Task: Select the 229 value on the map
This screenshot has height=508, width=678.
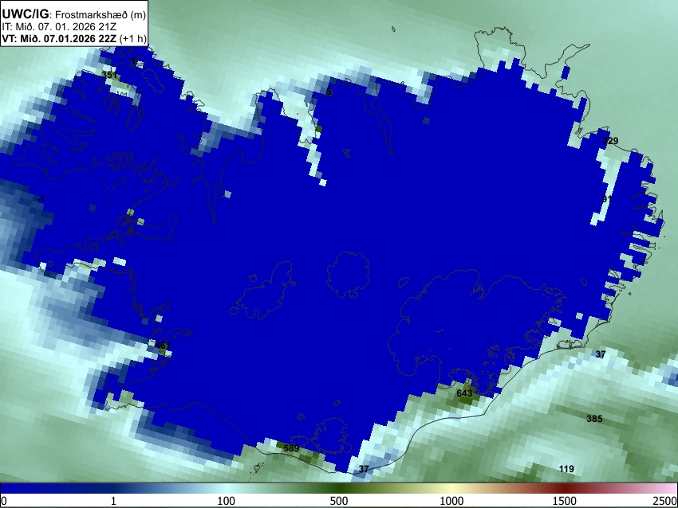Action: pyautogui.click(x=610, y=141)
